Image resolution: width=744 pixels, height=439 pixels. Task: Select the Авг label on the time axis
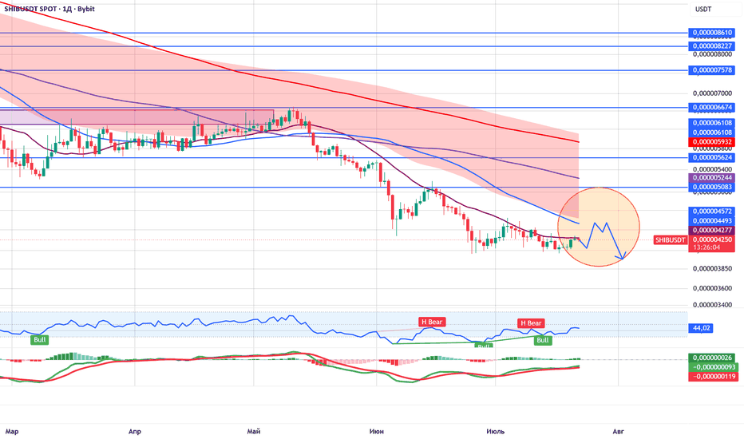(x=618, y=431)
